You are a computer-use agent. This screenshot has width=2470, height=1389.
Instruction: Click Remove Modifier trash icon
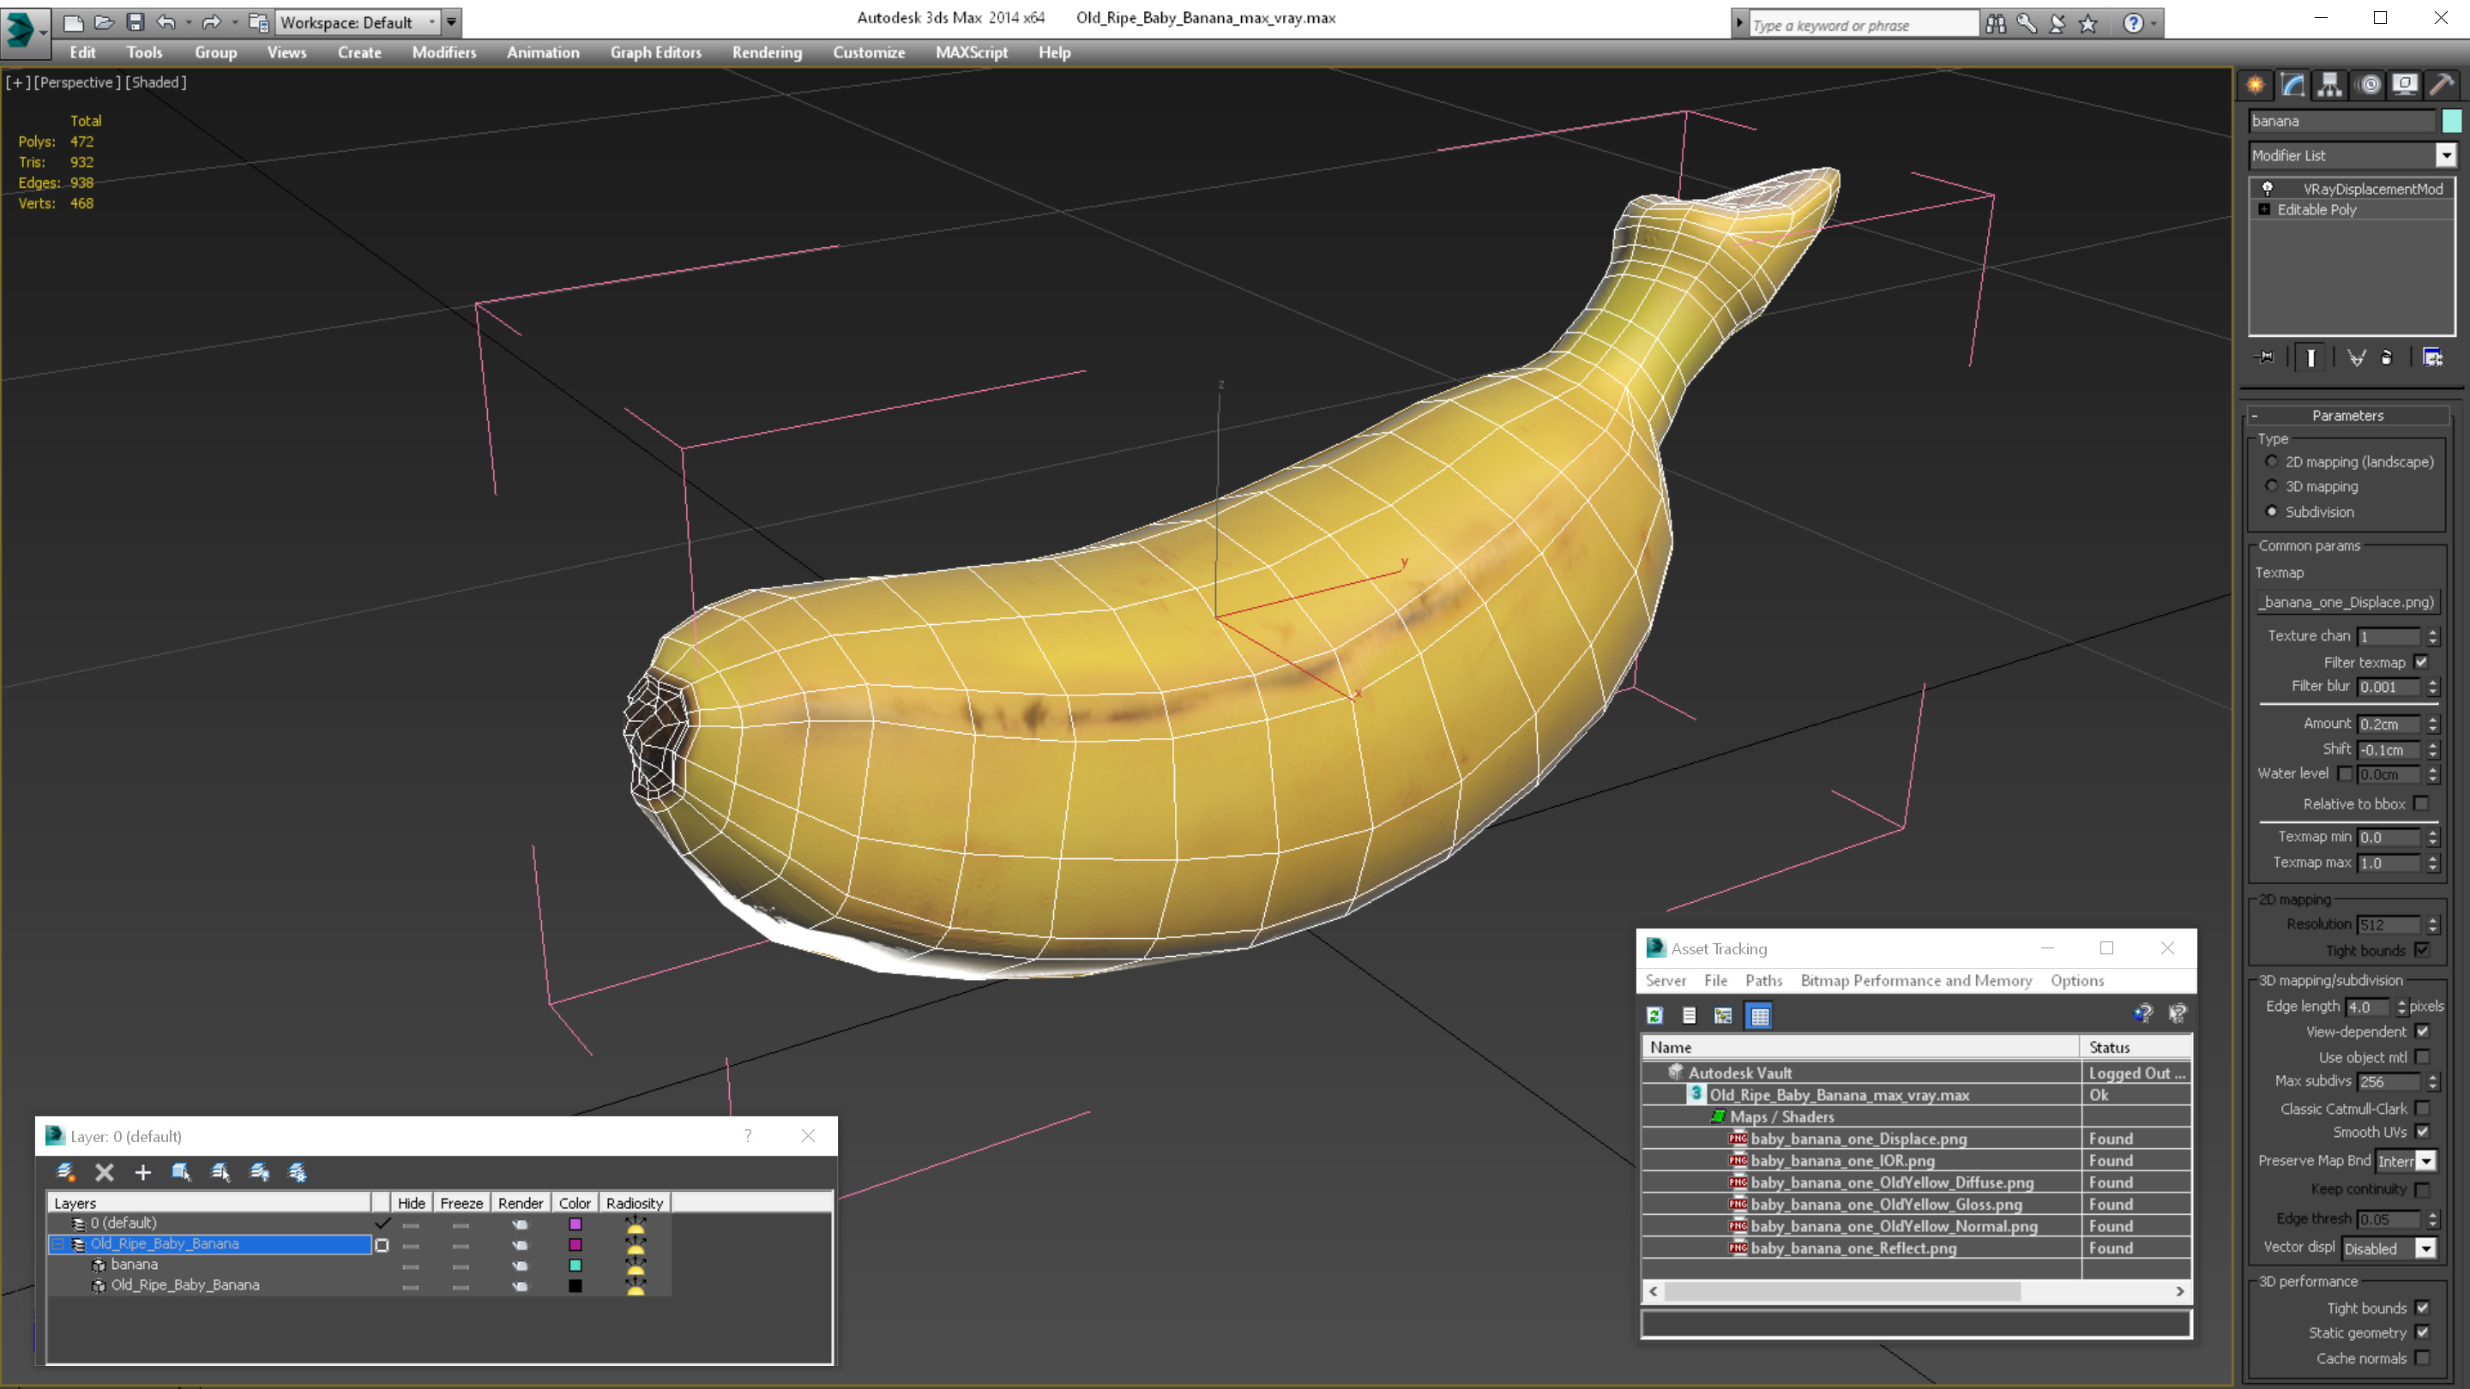pos(2388,358)
